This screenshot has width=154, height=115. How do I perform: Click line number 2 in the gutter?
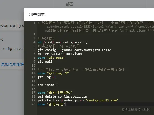click(x=34, y=34)
